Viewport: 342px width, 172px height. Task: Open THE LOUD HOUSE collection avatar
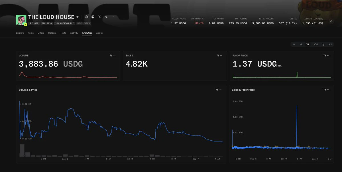pyautogui.click(x=21, y=20)
